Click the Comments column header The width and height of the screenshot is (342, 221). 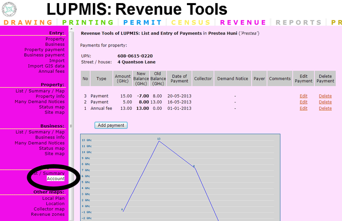(280, 78)
